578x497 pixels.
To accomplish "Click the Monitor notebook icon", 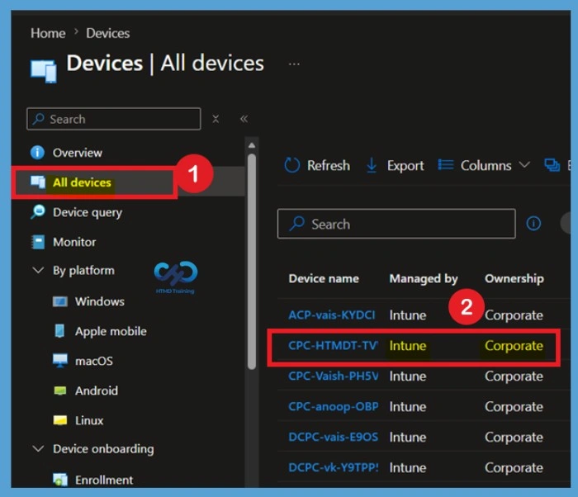I will pos(38,242).
